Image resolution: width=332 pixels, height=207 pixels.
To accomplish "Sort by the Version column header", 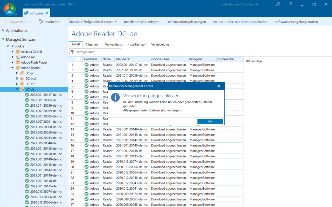I will tap(123, 59).
